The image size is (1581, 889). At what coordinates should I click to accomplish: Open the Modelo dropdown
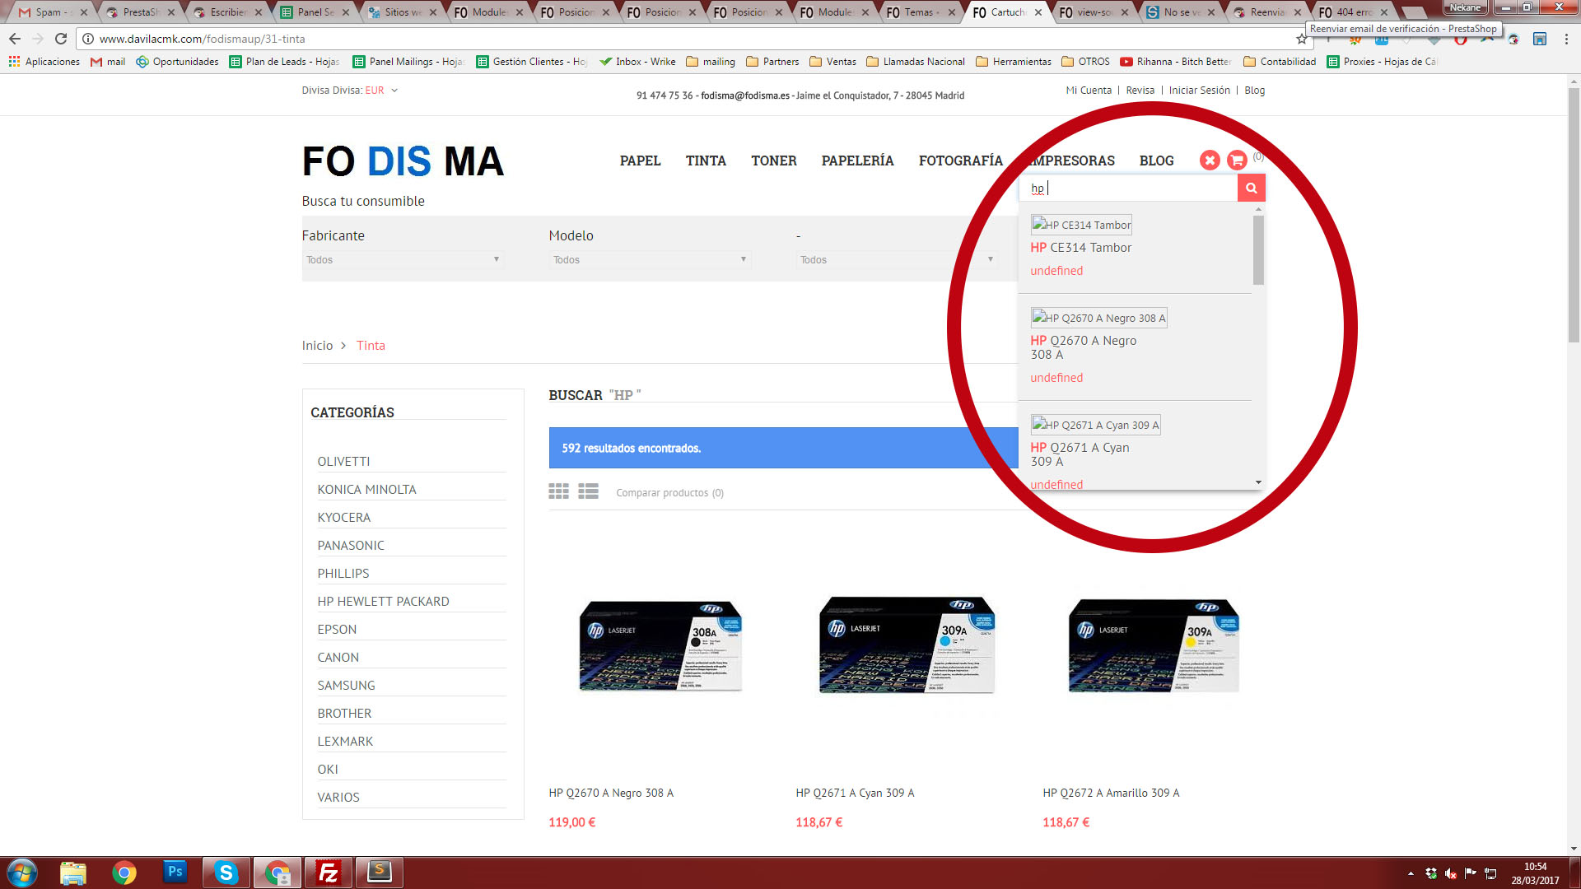[x=650, y=259]
